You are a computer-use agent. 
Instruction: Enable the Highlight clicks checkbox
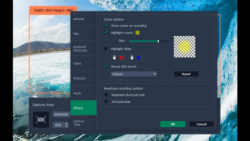pyautogui.click(x=106, y=49)
